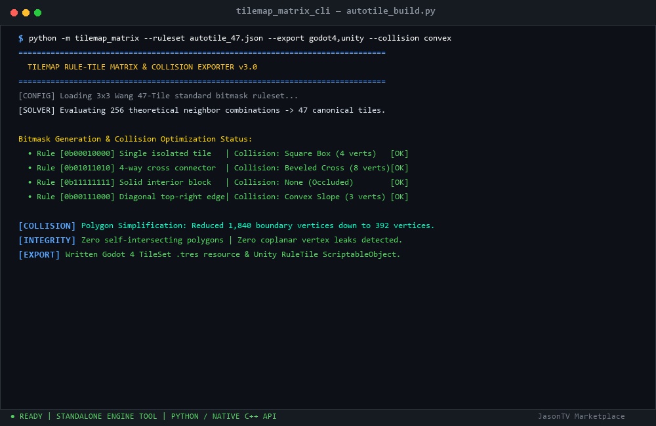Click 'Unity RuleTile ScriptableObject.' text
Screen dimensions: 656x426
tap(327, 254)
